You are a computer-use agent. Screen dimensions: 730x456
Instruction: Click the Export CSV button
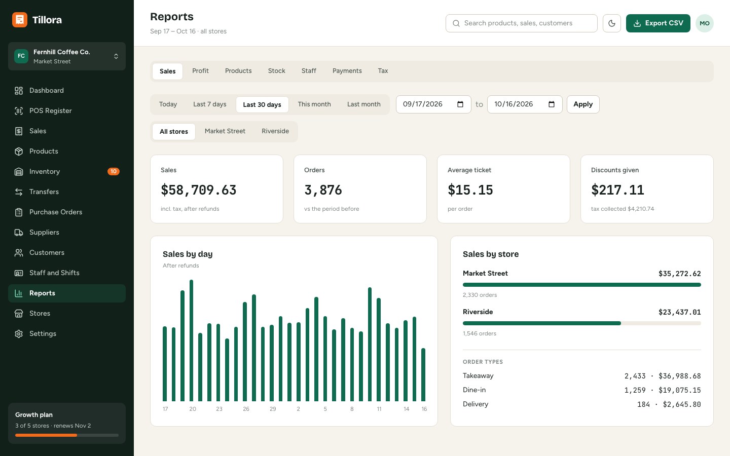pyautogui.click(x=658, y=23)
